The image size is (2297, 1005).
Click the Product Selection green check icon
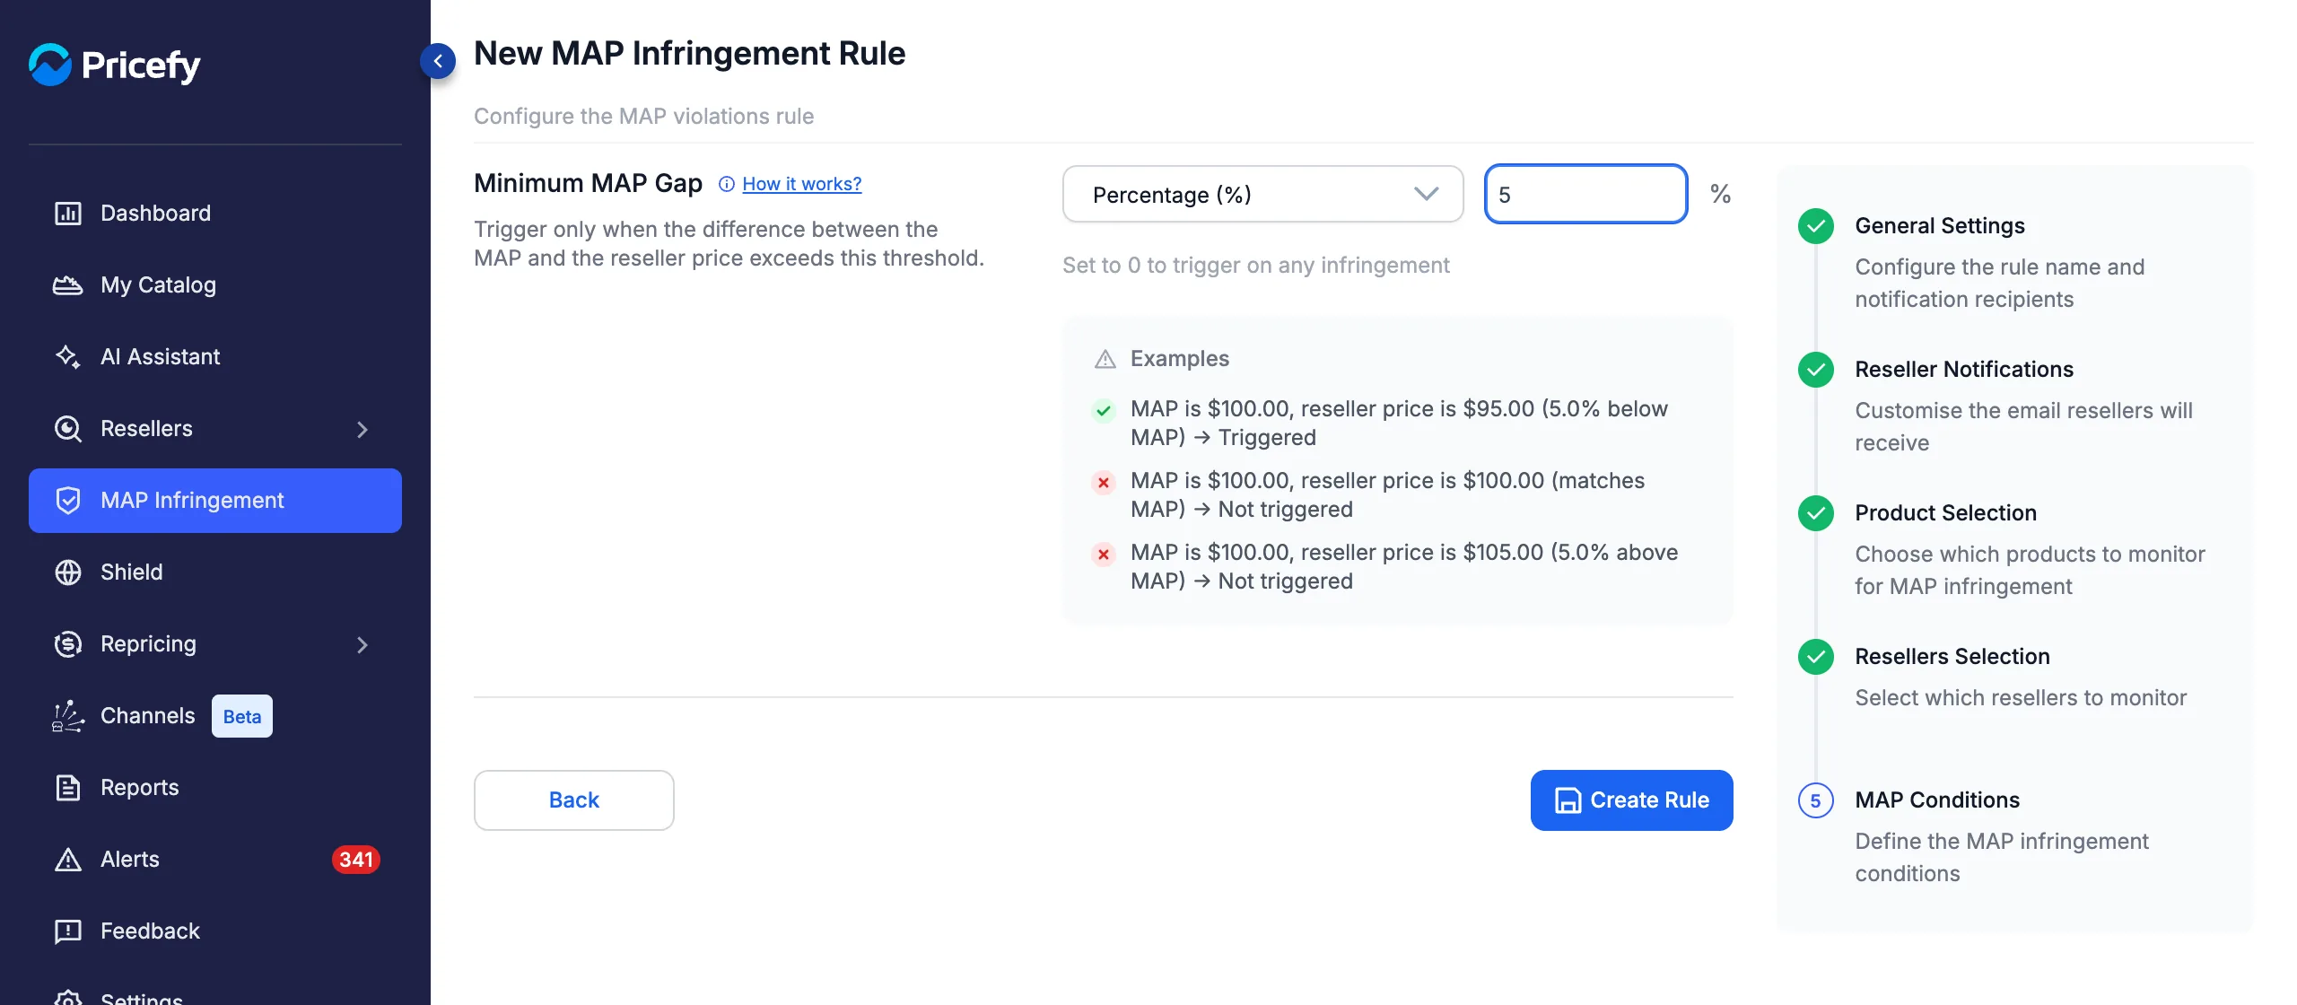tap(1816, 513)
